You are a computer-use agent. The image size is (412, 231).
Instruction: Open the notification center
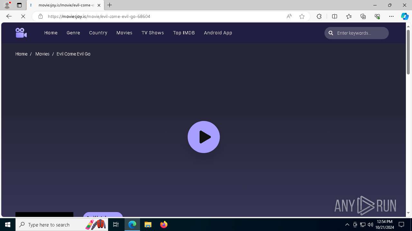[x=401, y=225]
